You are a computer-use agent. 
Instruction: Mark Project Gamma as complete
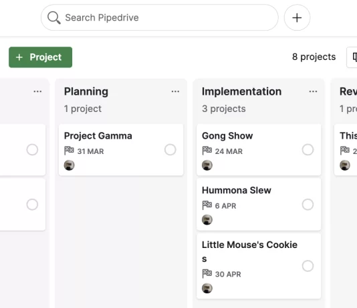(170, 149)
